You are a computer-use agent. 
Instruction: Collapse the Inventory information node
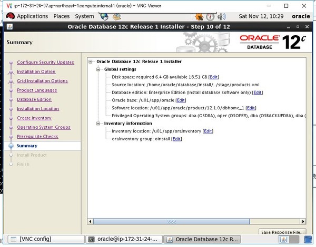[98, 124]
